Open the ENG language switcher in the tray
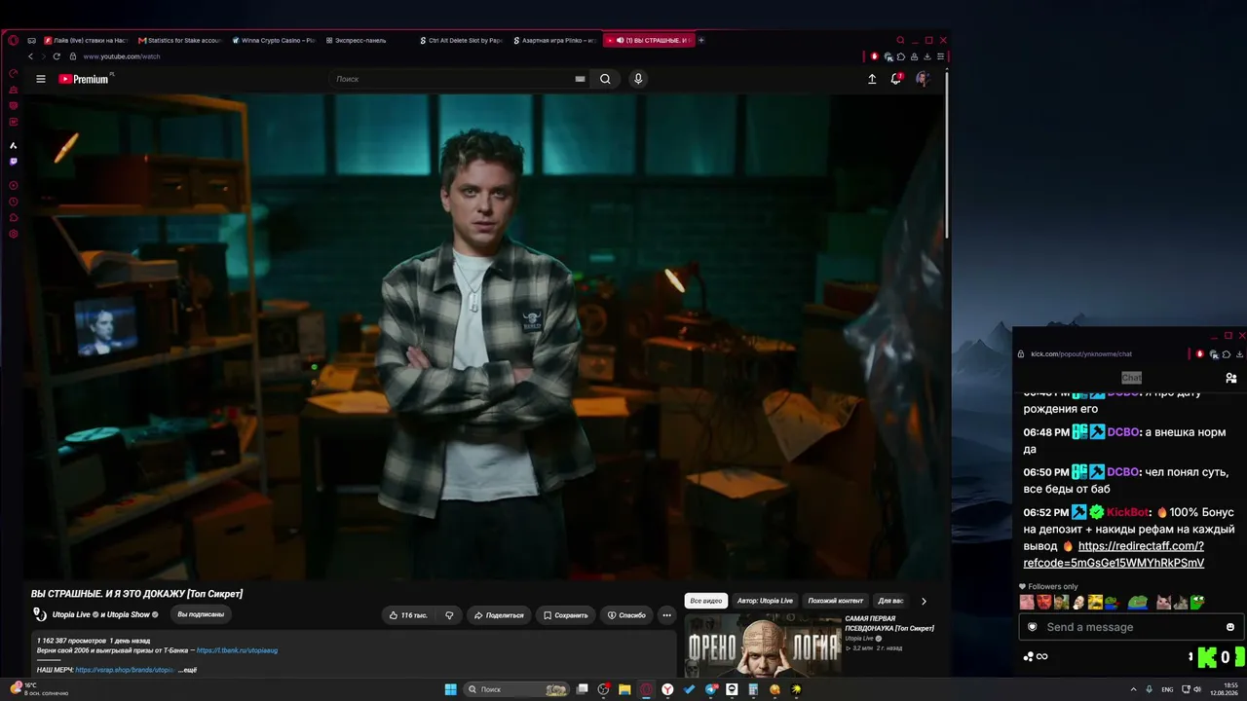This screenshot has height=701, width=1247. (1167, 689)
